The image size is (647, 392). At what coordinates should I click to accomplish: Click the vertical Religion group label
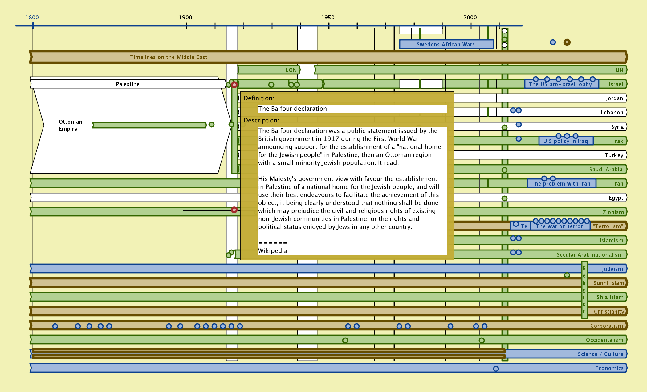pyautogui.click(x=584, y=290)
